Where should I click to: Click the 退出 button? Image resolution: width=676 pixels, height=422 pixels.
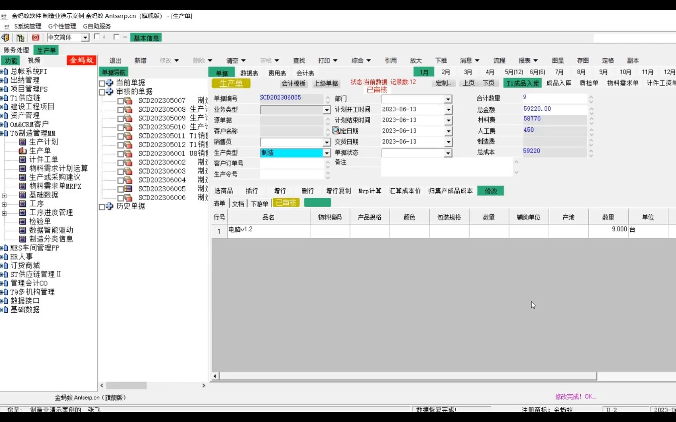point(115,61)
